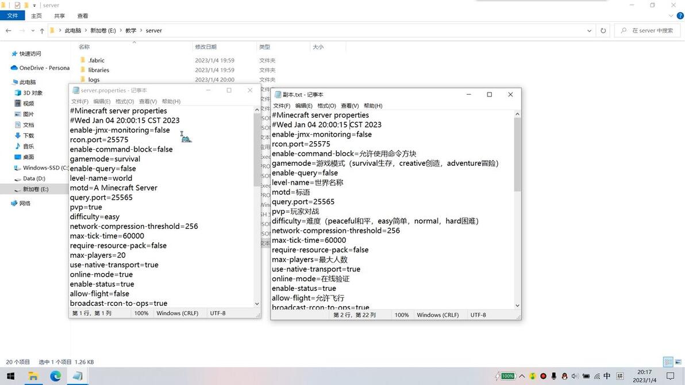The height and width of the screenshot is (385, 685).
Task: Click the properties checkmark quick access icon
Action: tap(17, 5)
